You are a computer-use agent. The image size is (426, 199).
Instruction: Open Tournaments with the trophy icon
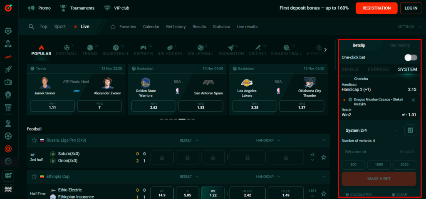point(77,8)
